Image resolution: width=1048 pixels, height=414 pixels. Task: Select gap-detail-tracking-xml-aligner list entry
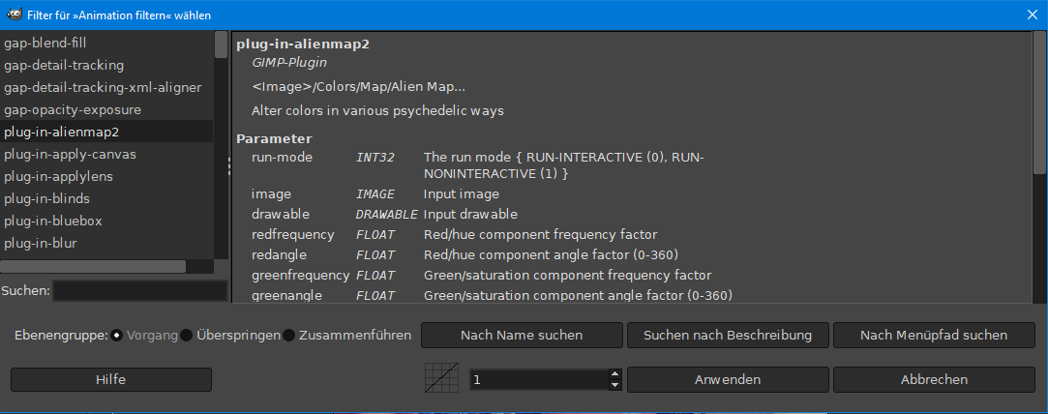tap(107, 87)
